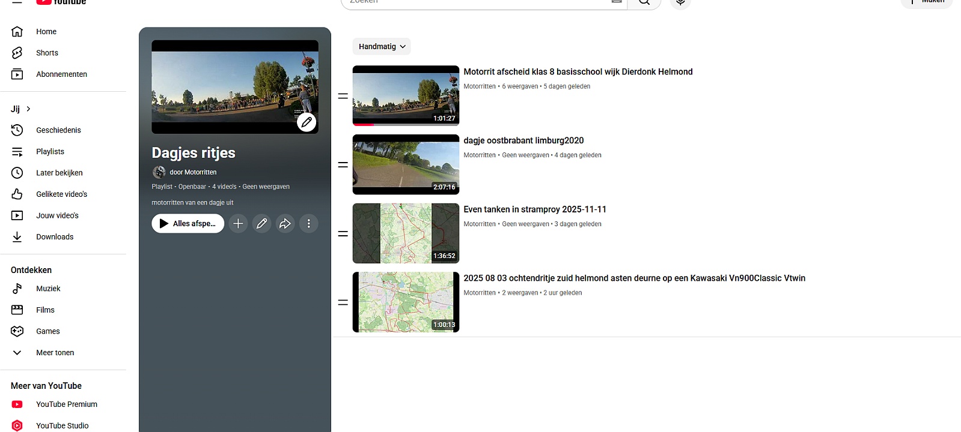The height and width of the screenshot is (432, 961).
Task: Follow the 'door Motorritten' channel link
Action: point(193,172)
